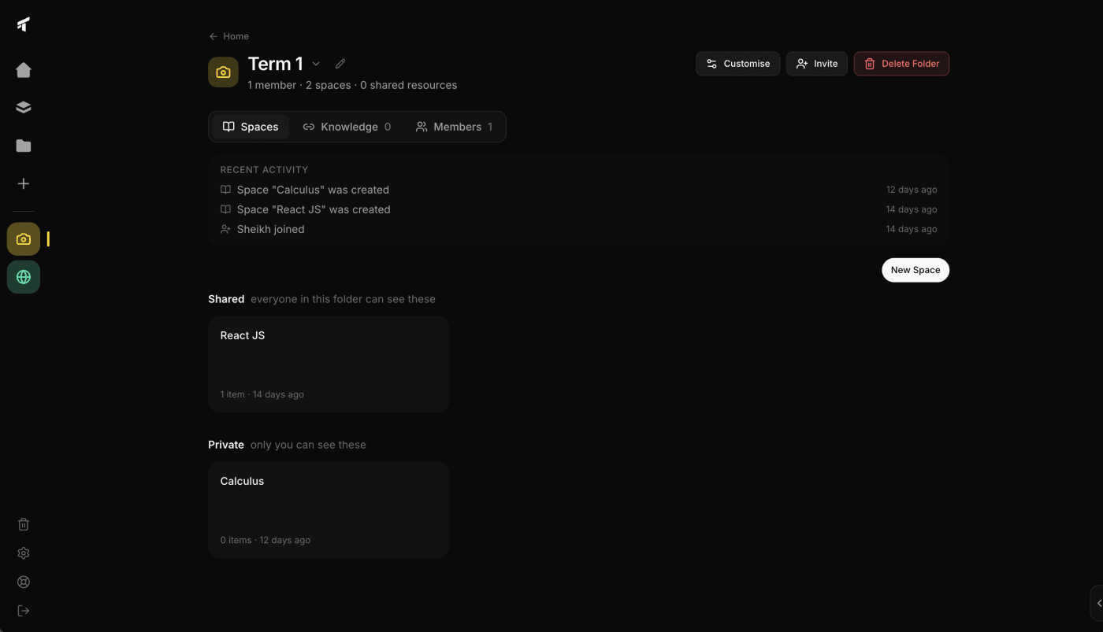Click the 'Private' section heading

point(226,445)
